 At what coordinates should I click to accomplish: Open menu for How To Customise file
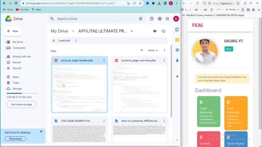164,121
